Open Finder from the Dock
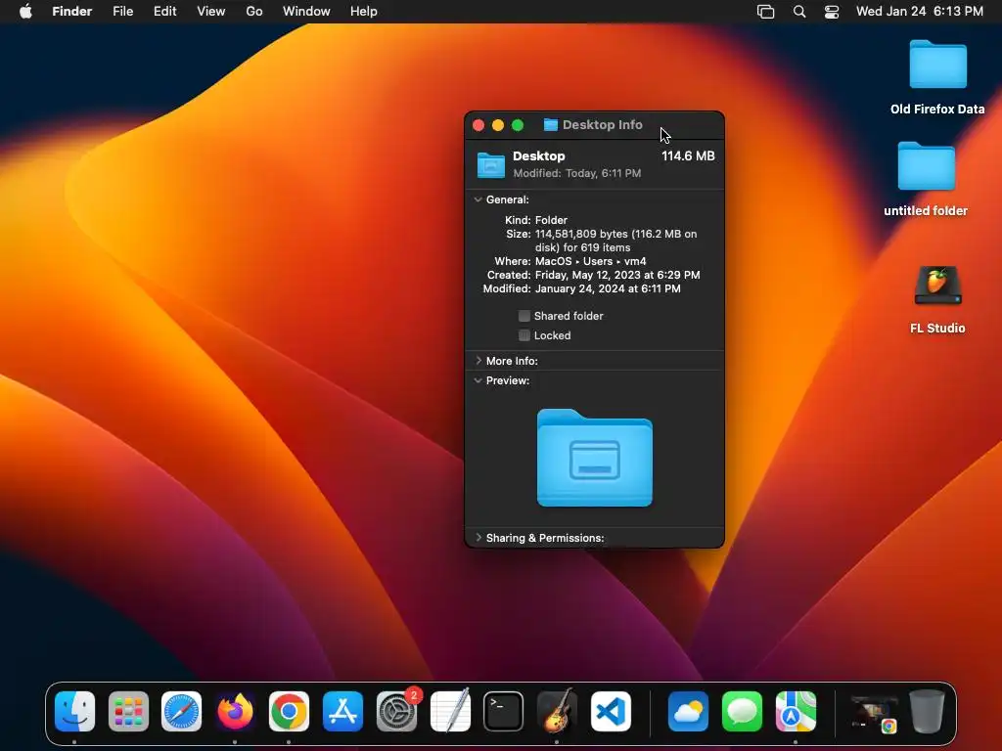1002x751 pixels. pyautogui.click(x=74, y=712)
